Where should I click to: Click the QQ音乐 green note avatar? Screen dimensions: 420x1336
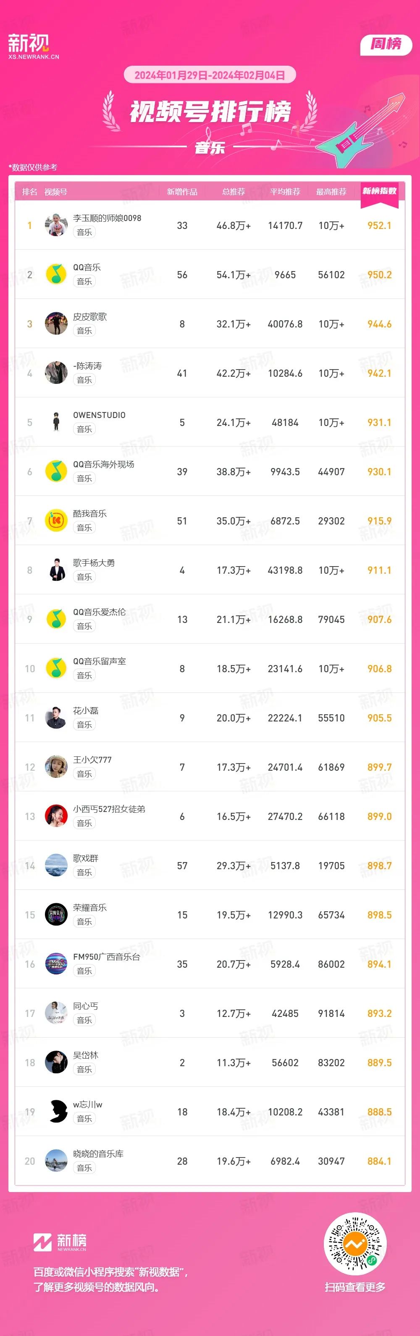coord(56,274)
